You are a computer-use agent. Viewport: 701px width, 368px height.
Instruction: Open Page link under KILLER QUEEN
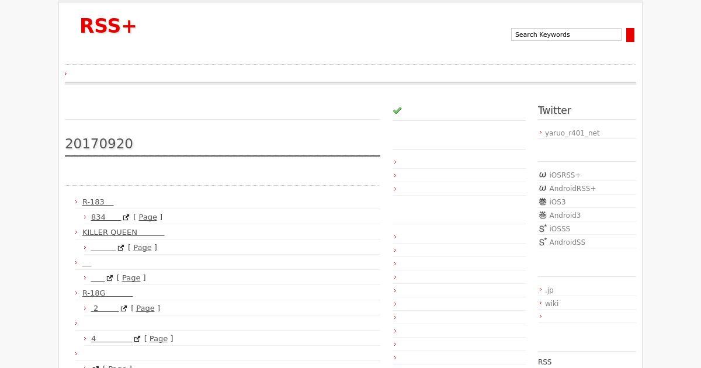pos(143,247)
